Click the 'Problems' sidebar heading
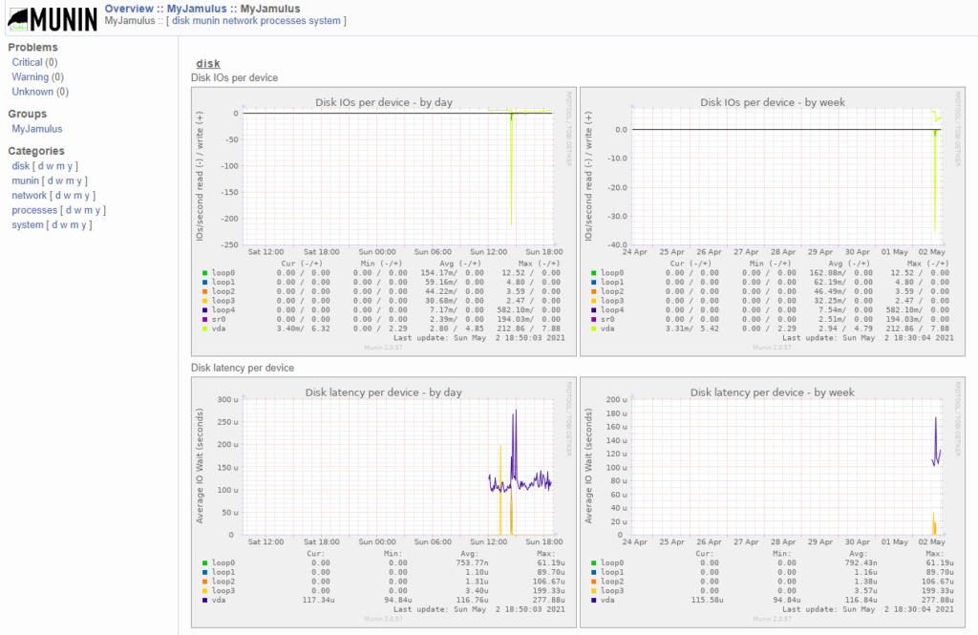This screenshot has width=978, height=635. (x=32, y=48)
